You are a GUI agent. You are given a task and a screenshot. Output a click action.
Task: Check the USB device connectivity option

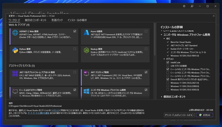[x=168, y=66]
